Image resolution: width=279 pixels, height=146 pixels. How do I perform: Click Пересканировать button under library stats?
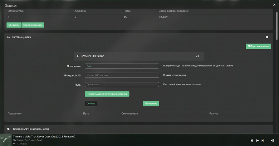[33, 25]
